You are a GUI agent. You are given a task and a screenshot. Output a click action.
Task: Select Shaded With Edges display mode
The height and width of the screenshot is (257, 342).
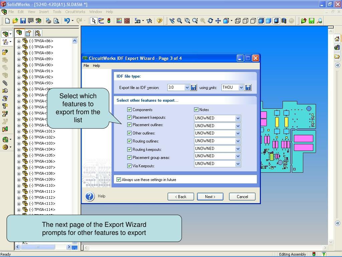pos(261,21)
